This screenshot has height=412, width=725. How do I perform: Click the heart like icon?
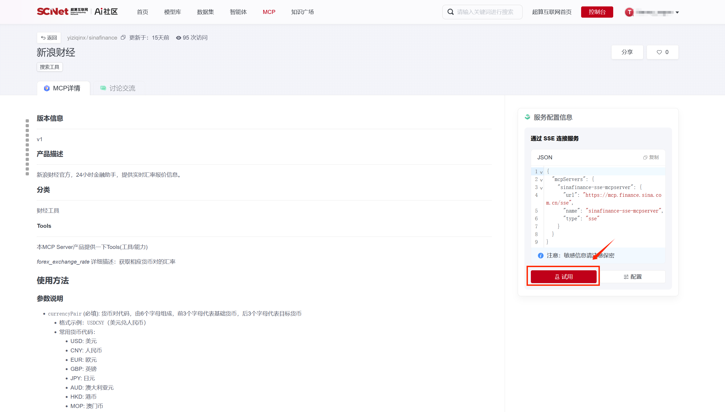[x=659, y=52]
